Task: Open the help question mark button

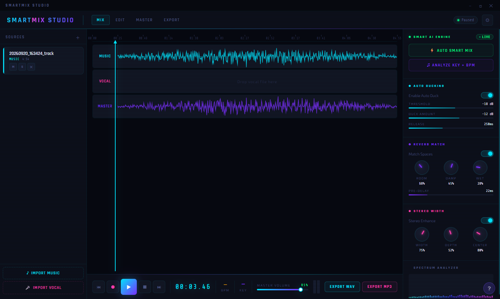Action: coord(489,288)
